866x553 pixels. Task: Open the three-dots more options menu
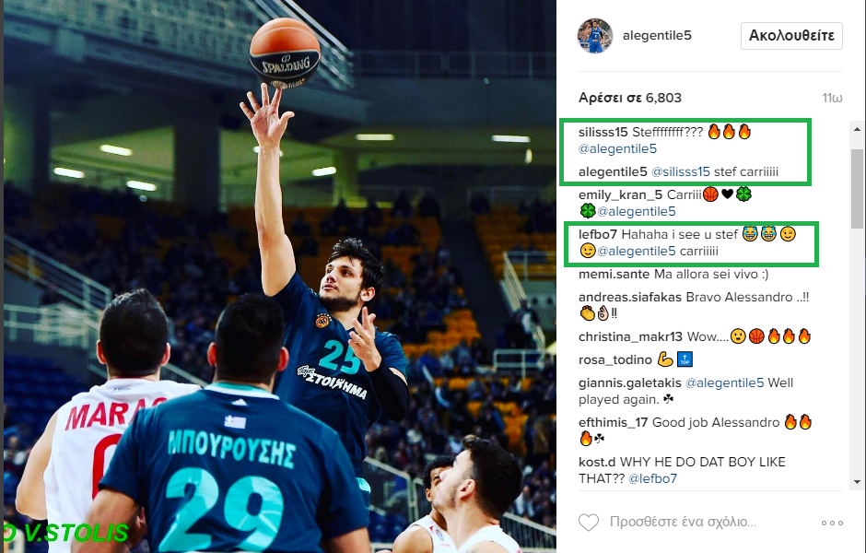pos(832,523)
